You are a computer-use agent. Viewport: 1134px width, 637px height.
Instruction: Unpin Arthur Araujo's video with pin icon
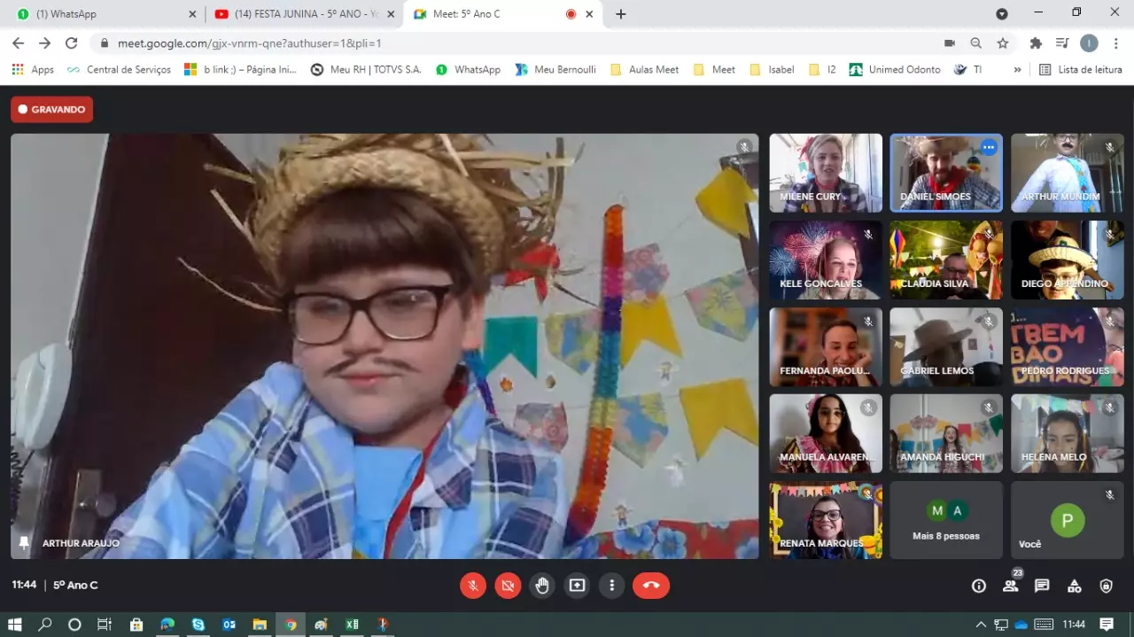coord(25,542)
